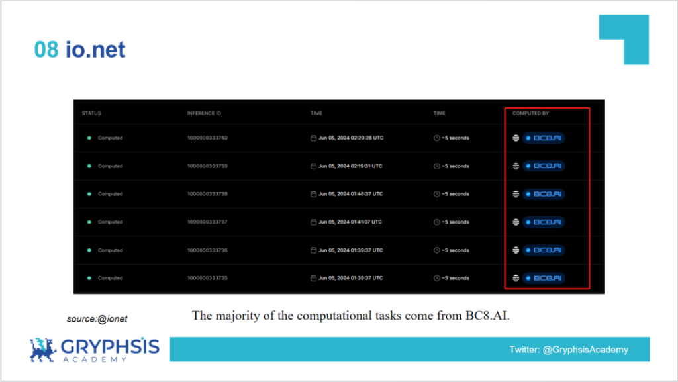Click the BC8.AI badge for inference 1000000333735
The height and width of the screenshot is (382, 678).
coord(544,278)
